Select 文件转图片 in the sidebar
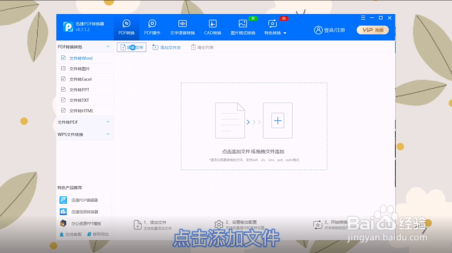 click(85, 69)
